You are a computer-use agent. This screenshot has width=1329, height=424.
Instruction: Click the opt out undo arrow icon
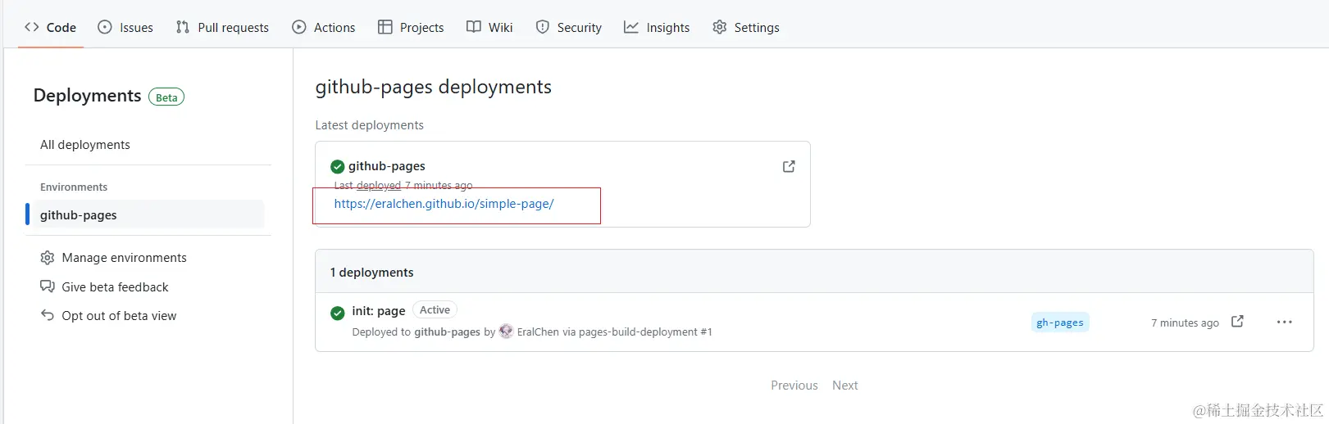48,315
